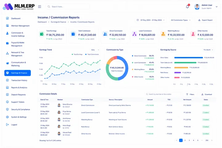Click the Communication megaphone icon

pyautogui.click(x=7, y=63)
